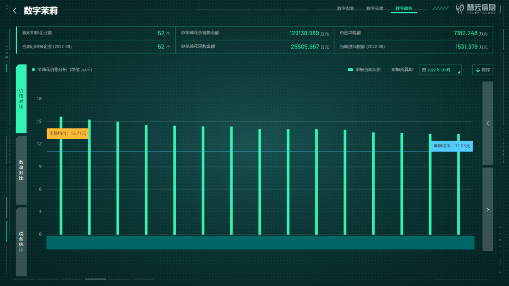Click the 总茉莉花采购金额 label
The height and width of the screenshot is (286, 509).
point(198,47)
